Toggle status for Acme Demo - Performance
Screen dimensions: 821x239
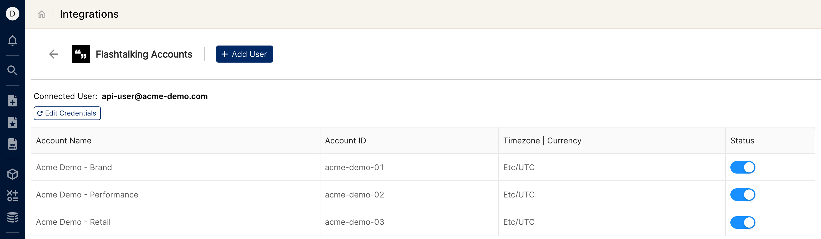[743, 195]
